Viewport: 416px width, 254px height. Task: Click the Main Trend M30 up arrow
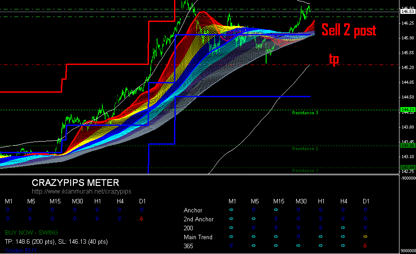pos(298,237)
